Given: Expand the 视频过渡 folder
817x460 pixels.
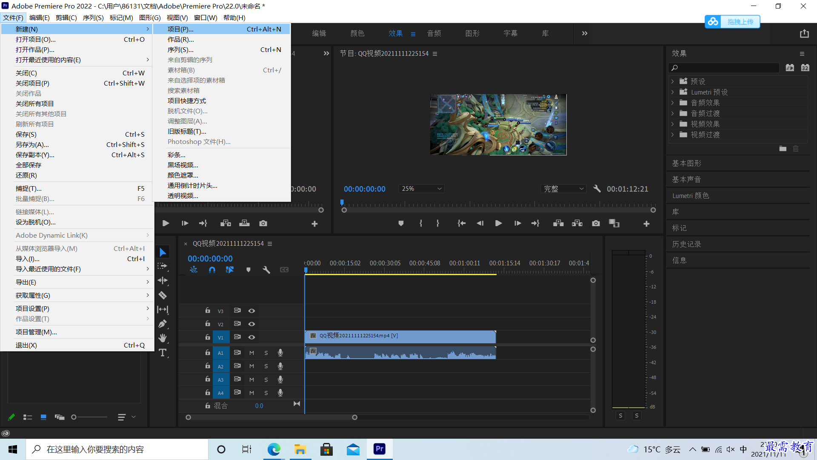Looking at the screenshot, I should [672, 135].
